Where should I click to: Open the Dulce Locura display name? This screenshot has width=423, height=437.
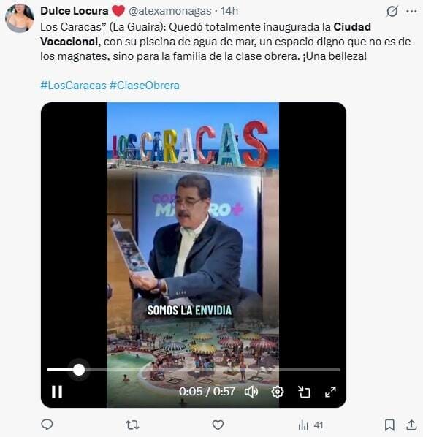75,11
